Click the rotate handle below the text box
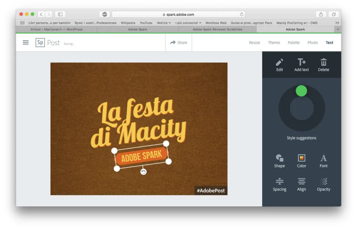 click(143, 171)
